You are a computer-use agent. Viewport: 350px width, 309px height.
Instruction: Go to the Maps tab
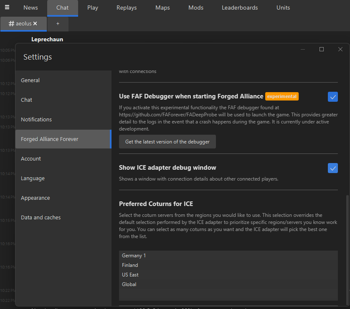[162, 8]
